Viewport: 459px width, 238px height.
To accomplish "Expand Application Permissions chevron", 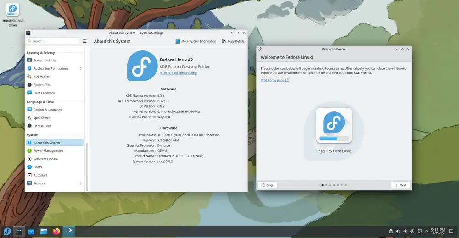I will pyautogui.click(x=80, y=68).
